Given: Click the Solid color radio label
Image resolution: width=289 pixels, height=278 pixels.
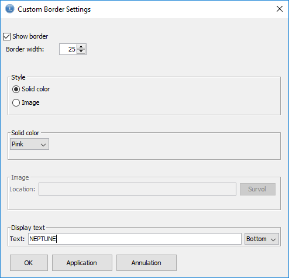Looking at the screenshot, I should [36, 89].
